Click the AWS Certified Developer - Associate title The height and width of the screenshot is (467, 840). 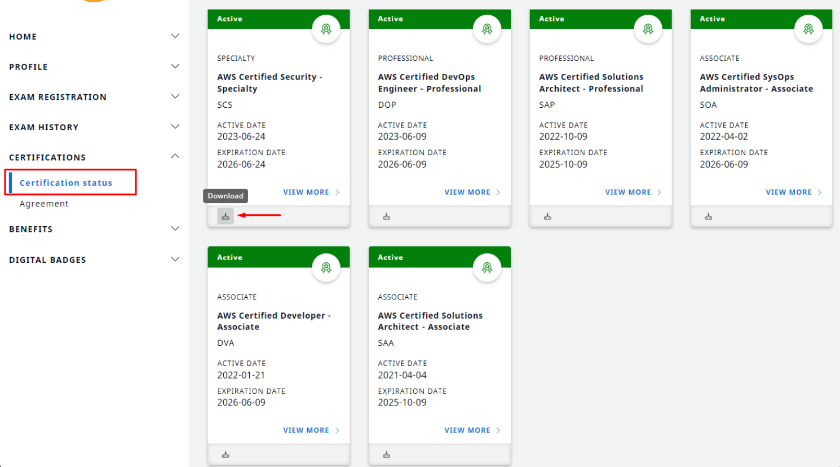[x=274, y=321]
